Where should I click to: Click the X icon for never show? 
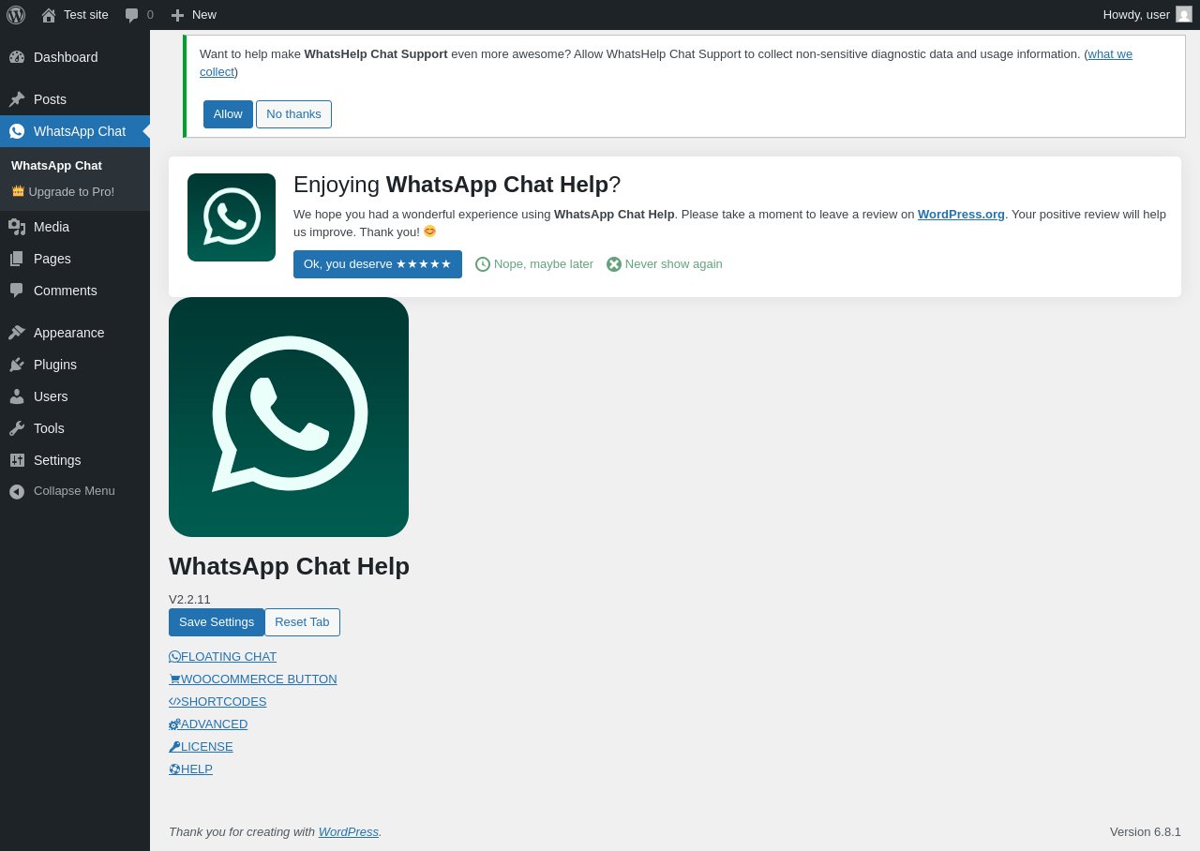[614, 264]
